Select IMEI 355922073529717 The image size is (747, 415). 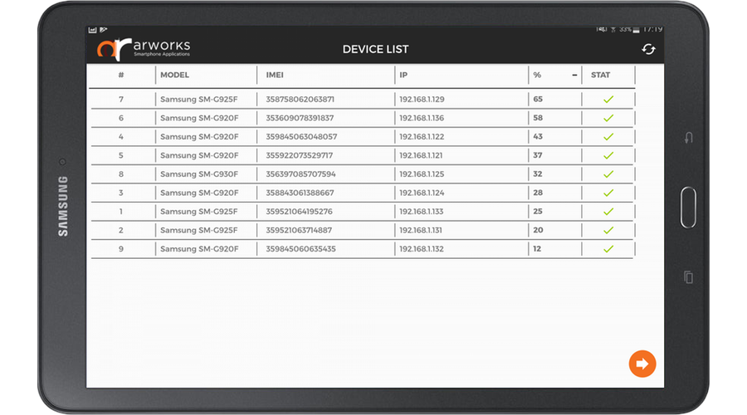click(299, 155)
